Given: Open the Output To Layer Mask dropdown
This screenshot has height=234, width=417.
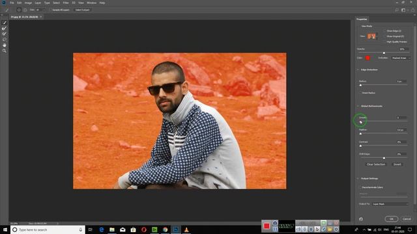Looking at the screenshot, I should (390, 204).
